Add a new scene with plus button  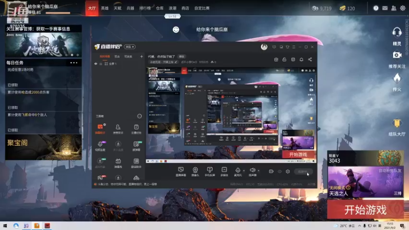(142, 56)
